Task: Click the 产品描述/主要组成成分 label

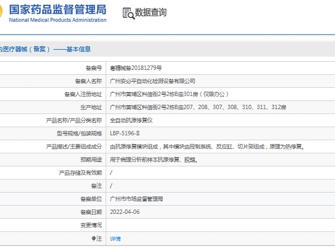Action: click(x=74, y=147)
